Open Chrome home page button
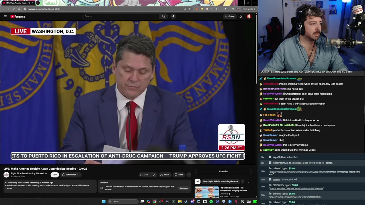 click(x=19, y=9)
